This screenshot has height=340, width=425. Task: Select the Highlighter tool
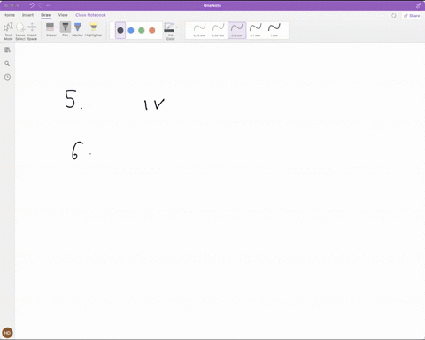coord(94,29)
